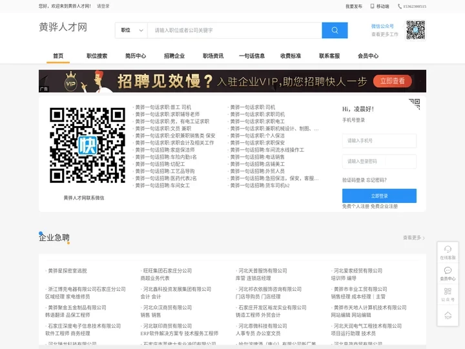465x349 pixels.
Task: Open 黄骅一句话求职:求职电工
Action: click(258, 122)
